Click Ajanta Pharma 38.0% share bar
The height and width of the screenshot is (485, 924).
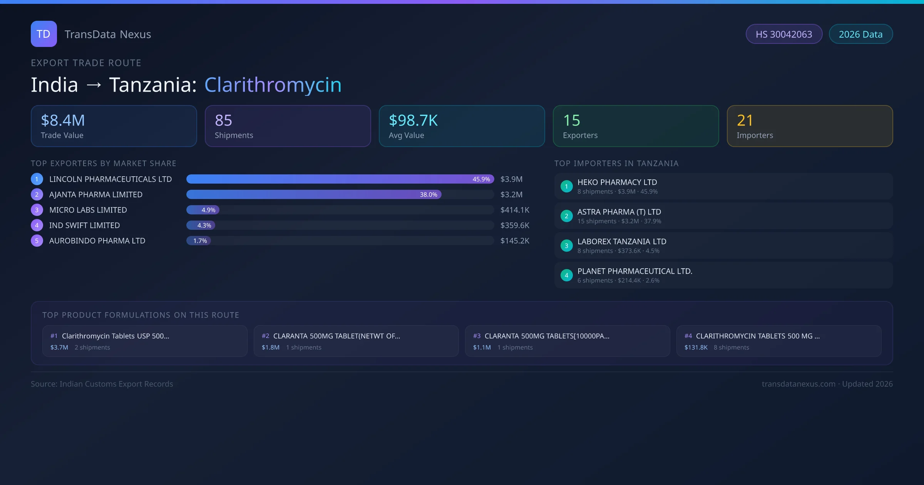313,194
